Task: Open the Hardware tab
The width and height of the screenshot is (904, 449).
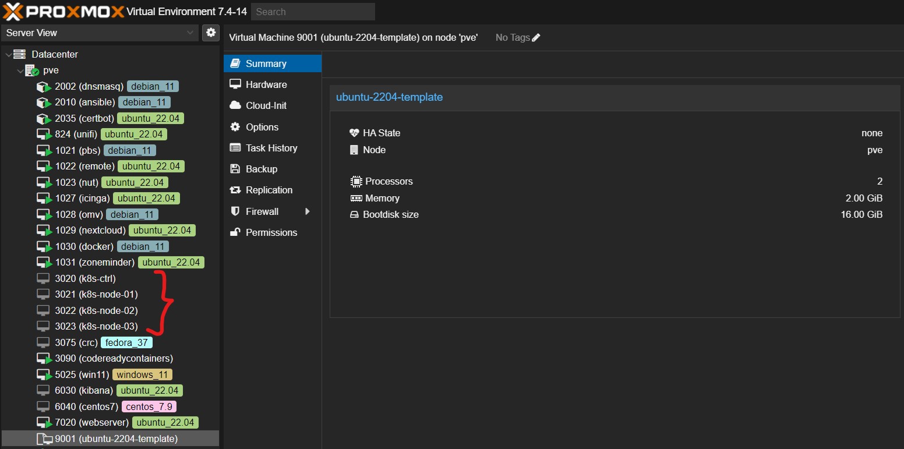Action: (266, 84)
